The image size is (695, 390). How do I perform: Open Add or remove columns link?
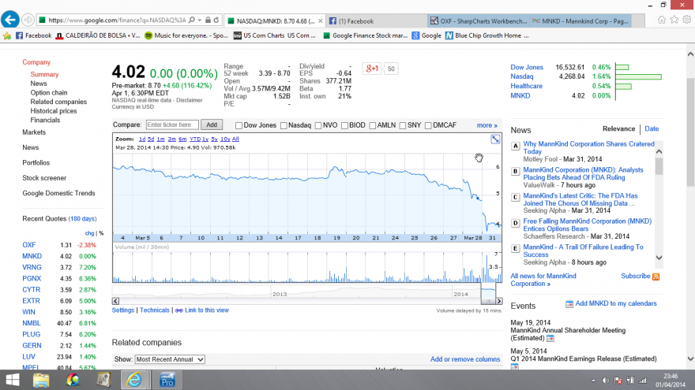(x=465, y=359)
